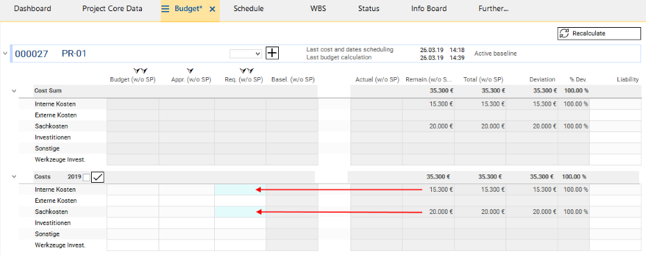Select the project number 000027

31,54
